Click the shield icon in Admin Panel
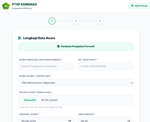This screenshot has height=122, width=150. [x=132, y=6]
